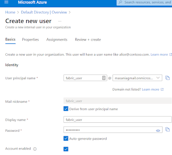This screenshot has width=172, height=155.
Task: Open Default Directory | Overview breadcrumb
Action: tap(44, 12)
